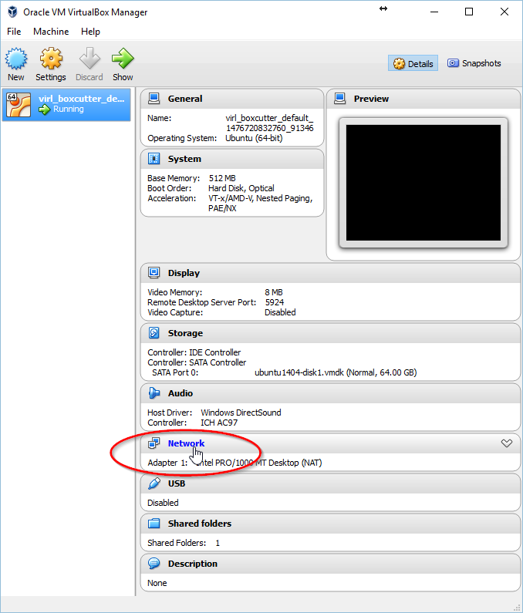Click the Controller: SATA Controller row

(x=197, y=362)
